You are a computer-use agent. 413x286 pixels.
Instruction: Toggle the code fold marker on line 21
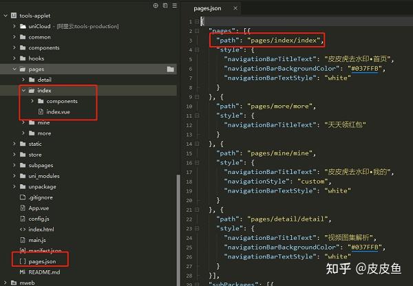(x=197, y=210)
